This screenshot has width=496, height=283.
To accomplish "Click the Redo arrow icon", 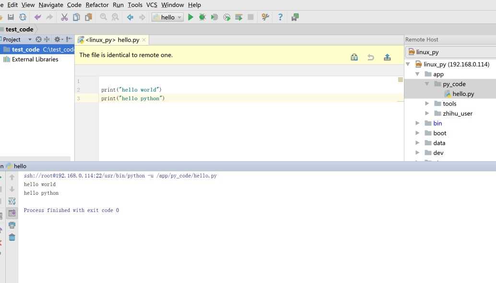I will tap(49, 17).
